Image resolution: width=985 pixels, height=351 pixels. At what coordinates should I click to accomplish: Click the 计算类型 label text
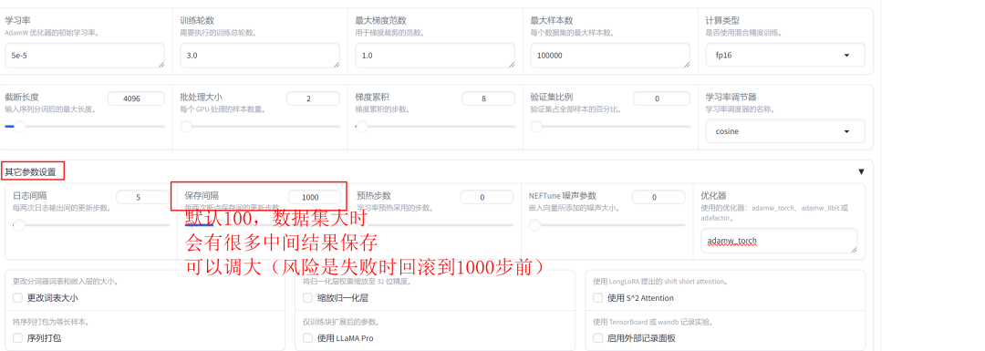(722, 21)
